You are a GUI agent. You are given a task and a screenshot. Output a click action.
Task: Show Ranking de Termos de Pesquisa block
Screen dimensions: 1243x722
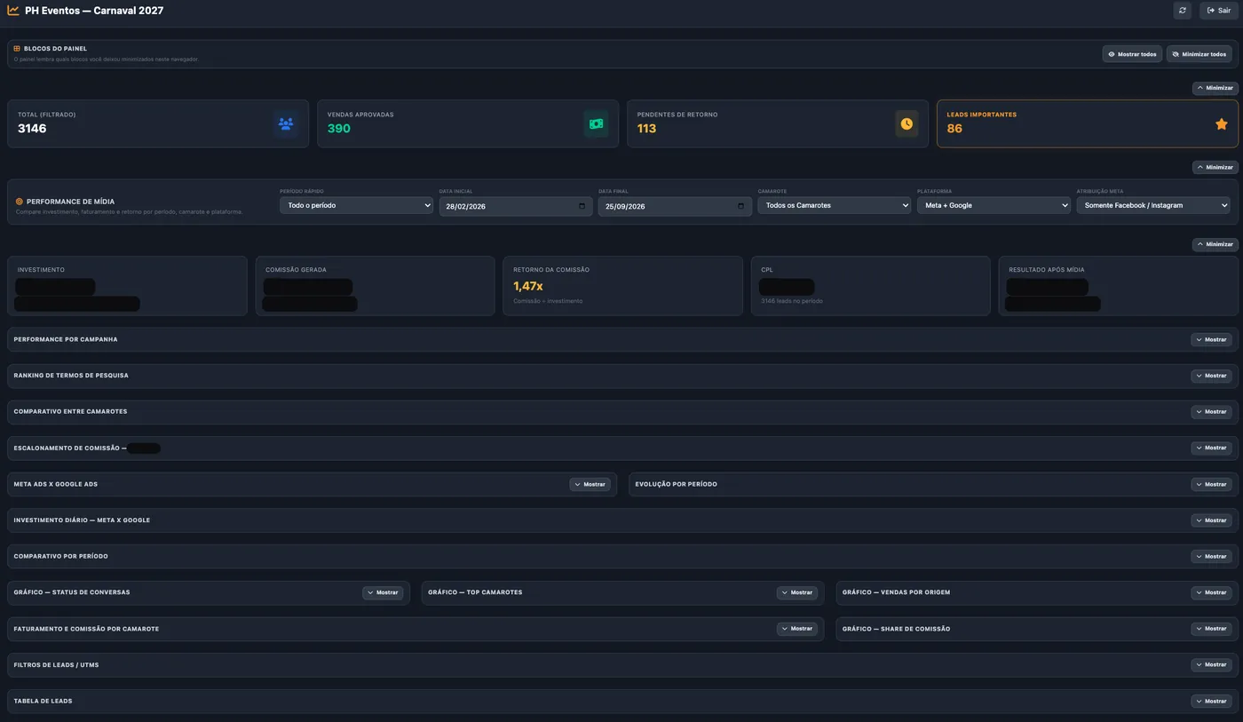[1211, 376]
